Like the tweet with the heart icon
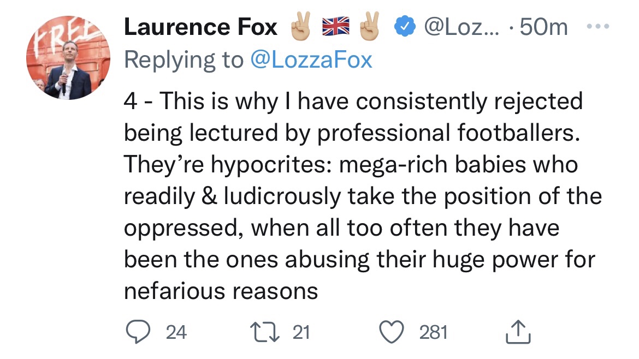This screenshot has width=639, height=359. [x=392, y=332]
